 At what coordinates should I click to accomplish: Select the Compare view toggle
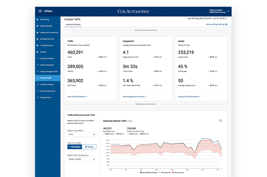click(x=74, y=147)
